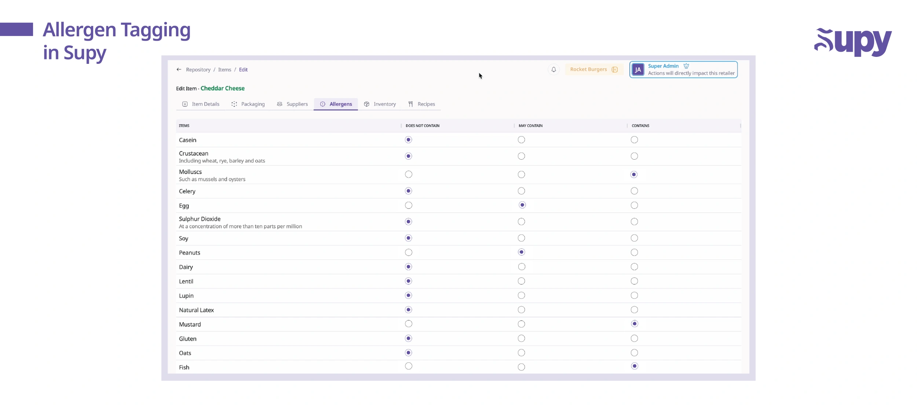Set Molluscs to Does Not Contain

point(409,175)
